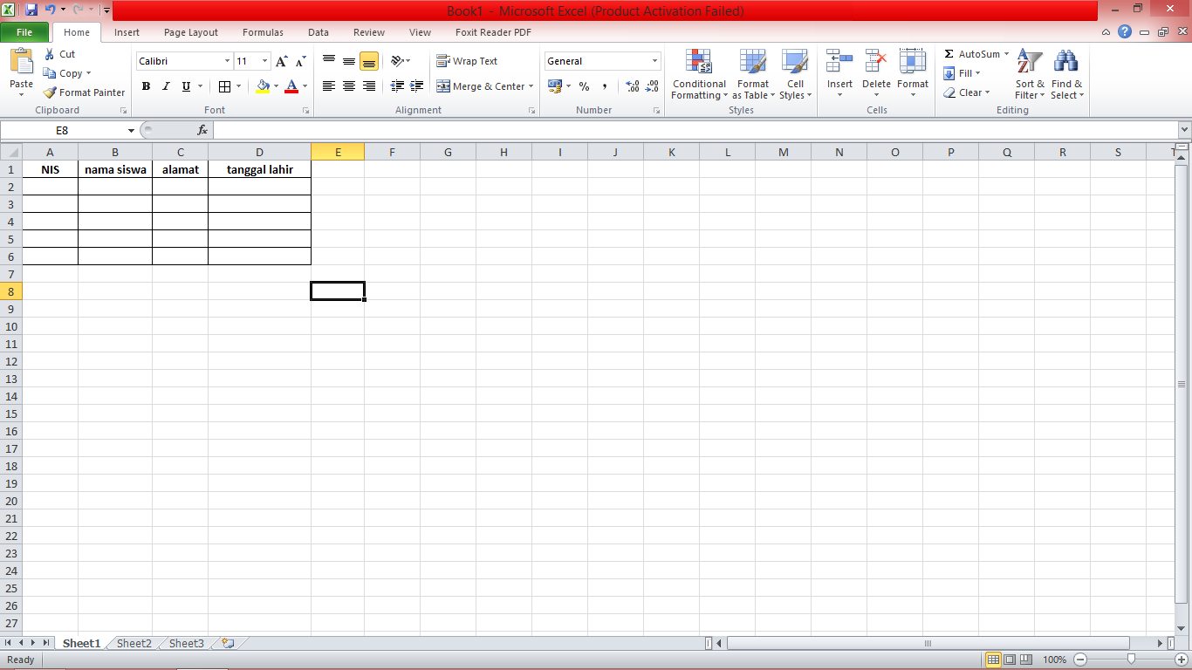Open Merge & Center
The height and width of the screenshot is (670, 1192).
[485, 86]
